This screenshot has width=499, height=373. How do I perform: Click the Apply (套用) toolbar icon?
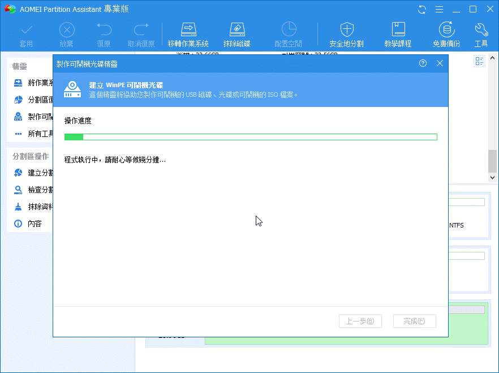click(x=26, y=35)
